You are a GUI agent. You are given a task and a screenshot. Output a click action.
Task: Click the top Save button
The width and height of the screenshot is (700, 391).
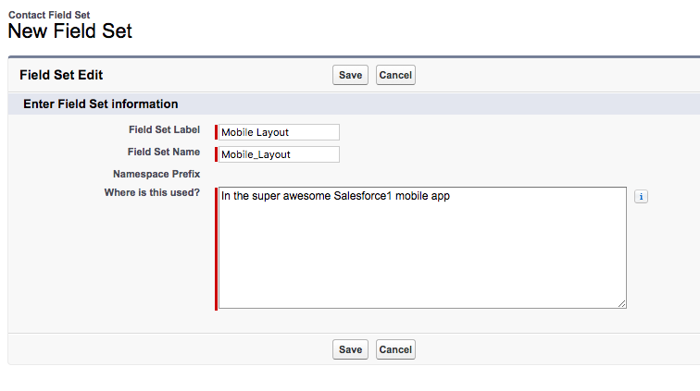tap(350, 75)
